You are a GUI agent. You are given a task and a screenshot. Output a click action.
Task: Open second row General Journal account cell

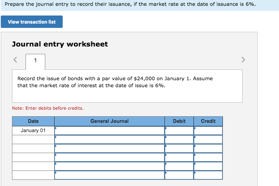coord(110,139)
